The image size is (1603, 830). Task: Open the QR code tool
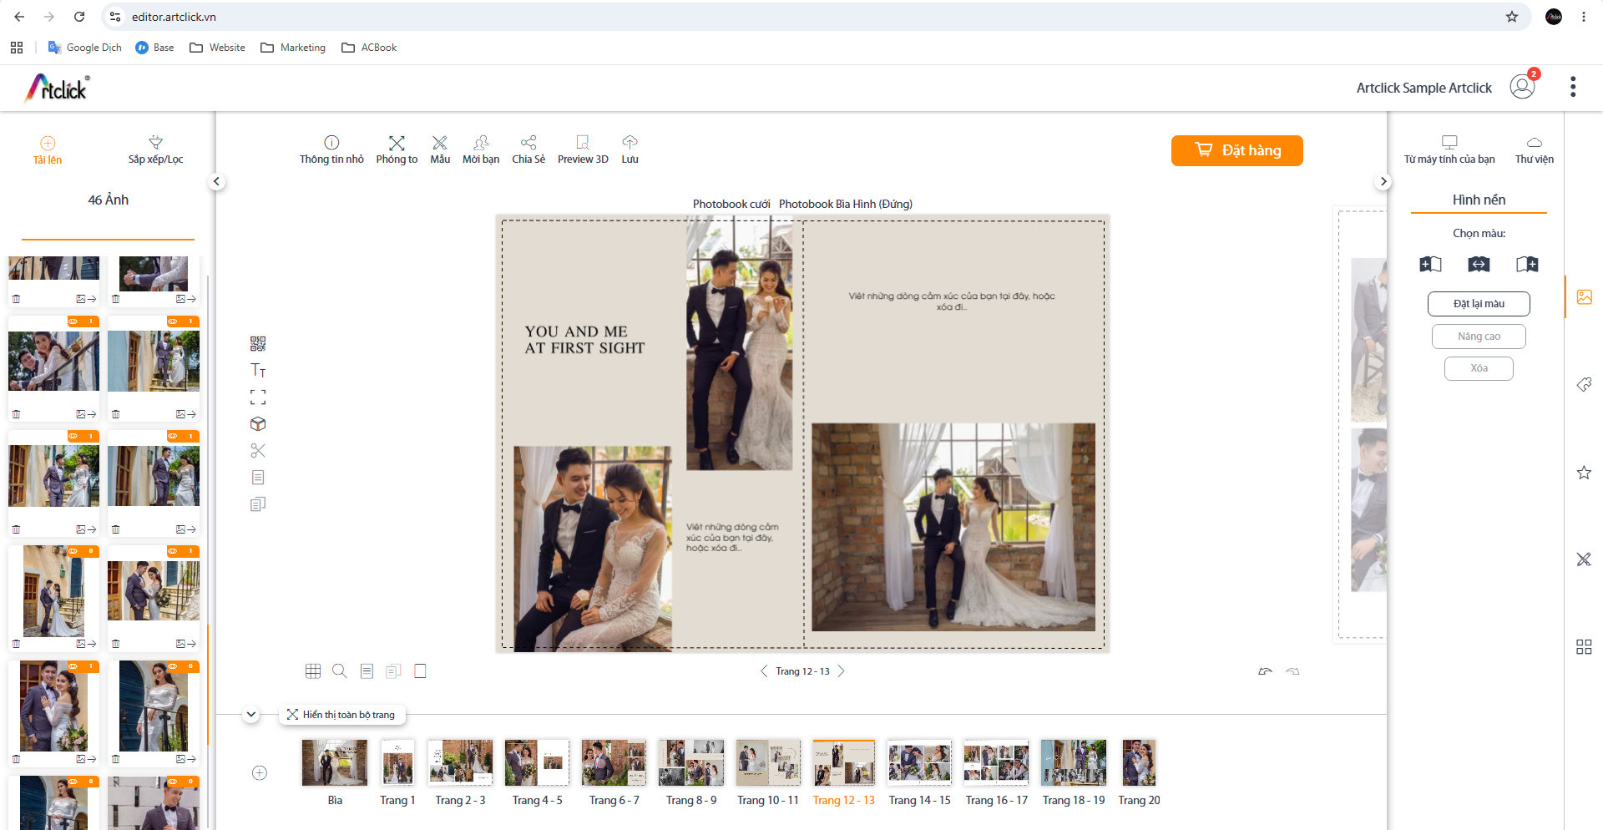pos(258,344)
